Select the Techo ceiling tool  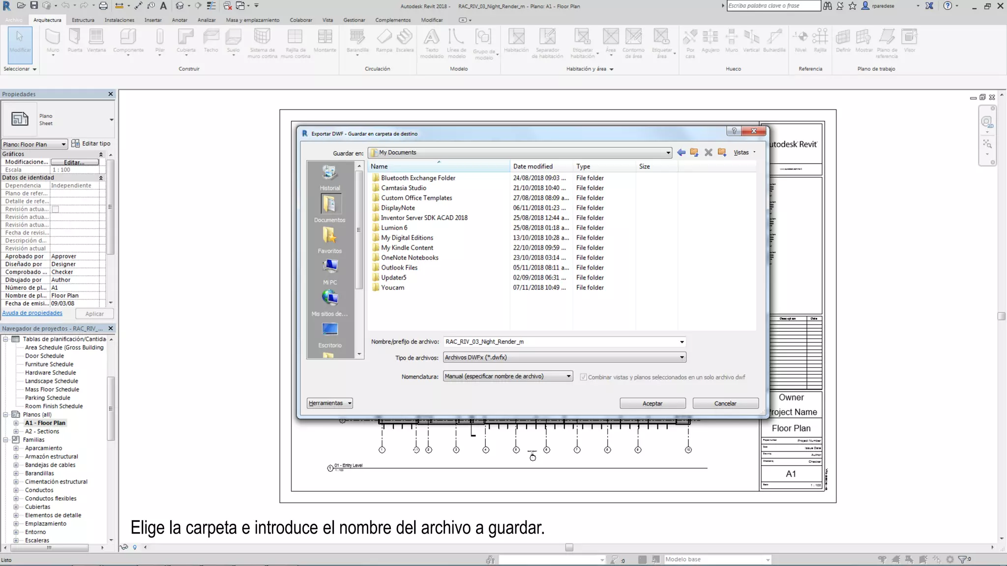211,40
